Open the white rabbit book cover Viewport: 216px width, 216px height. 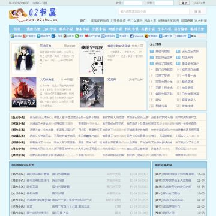click(92, 59)
